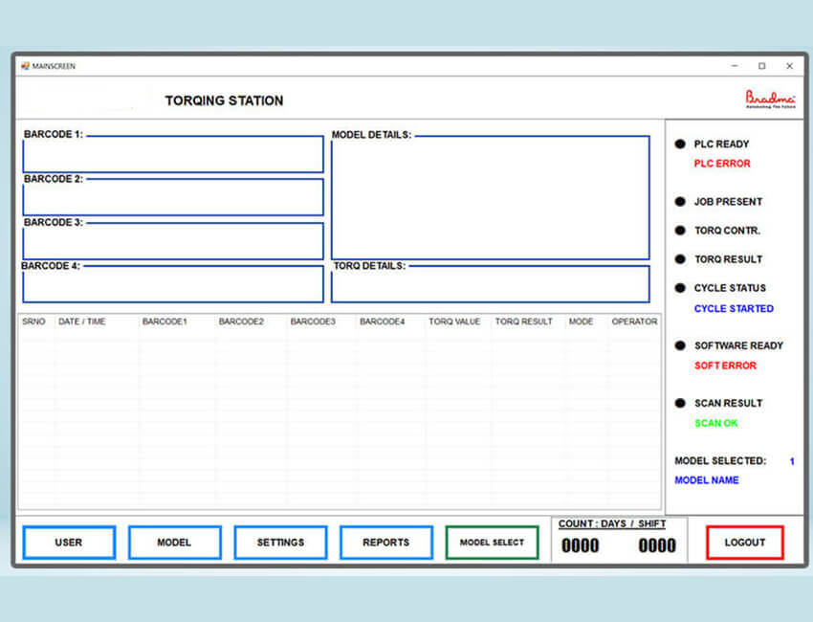This screenshot has height=622, width=813.
Task: Click the CYCLE STARTED status text
Action: (x=734, y=308)
